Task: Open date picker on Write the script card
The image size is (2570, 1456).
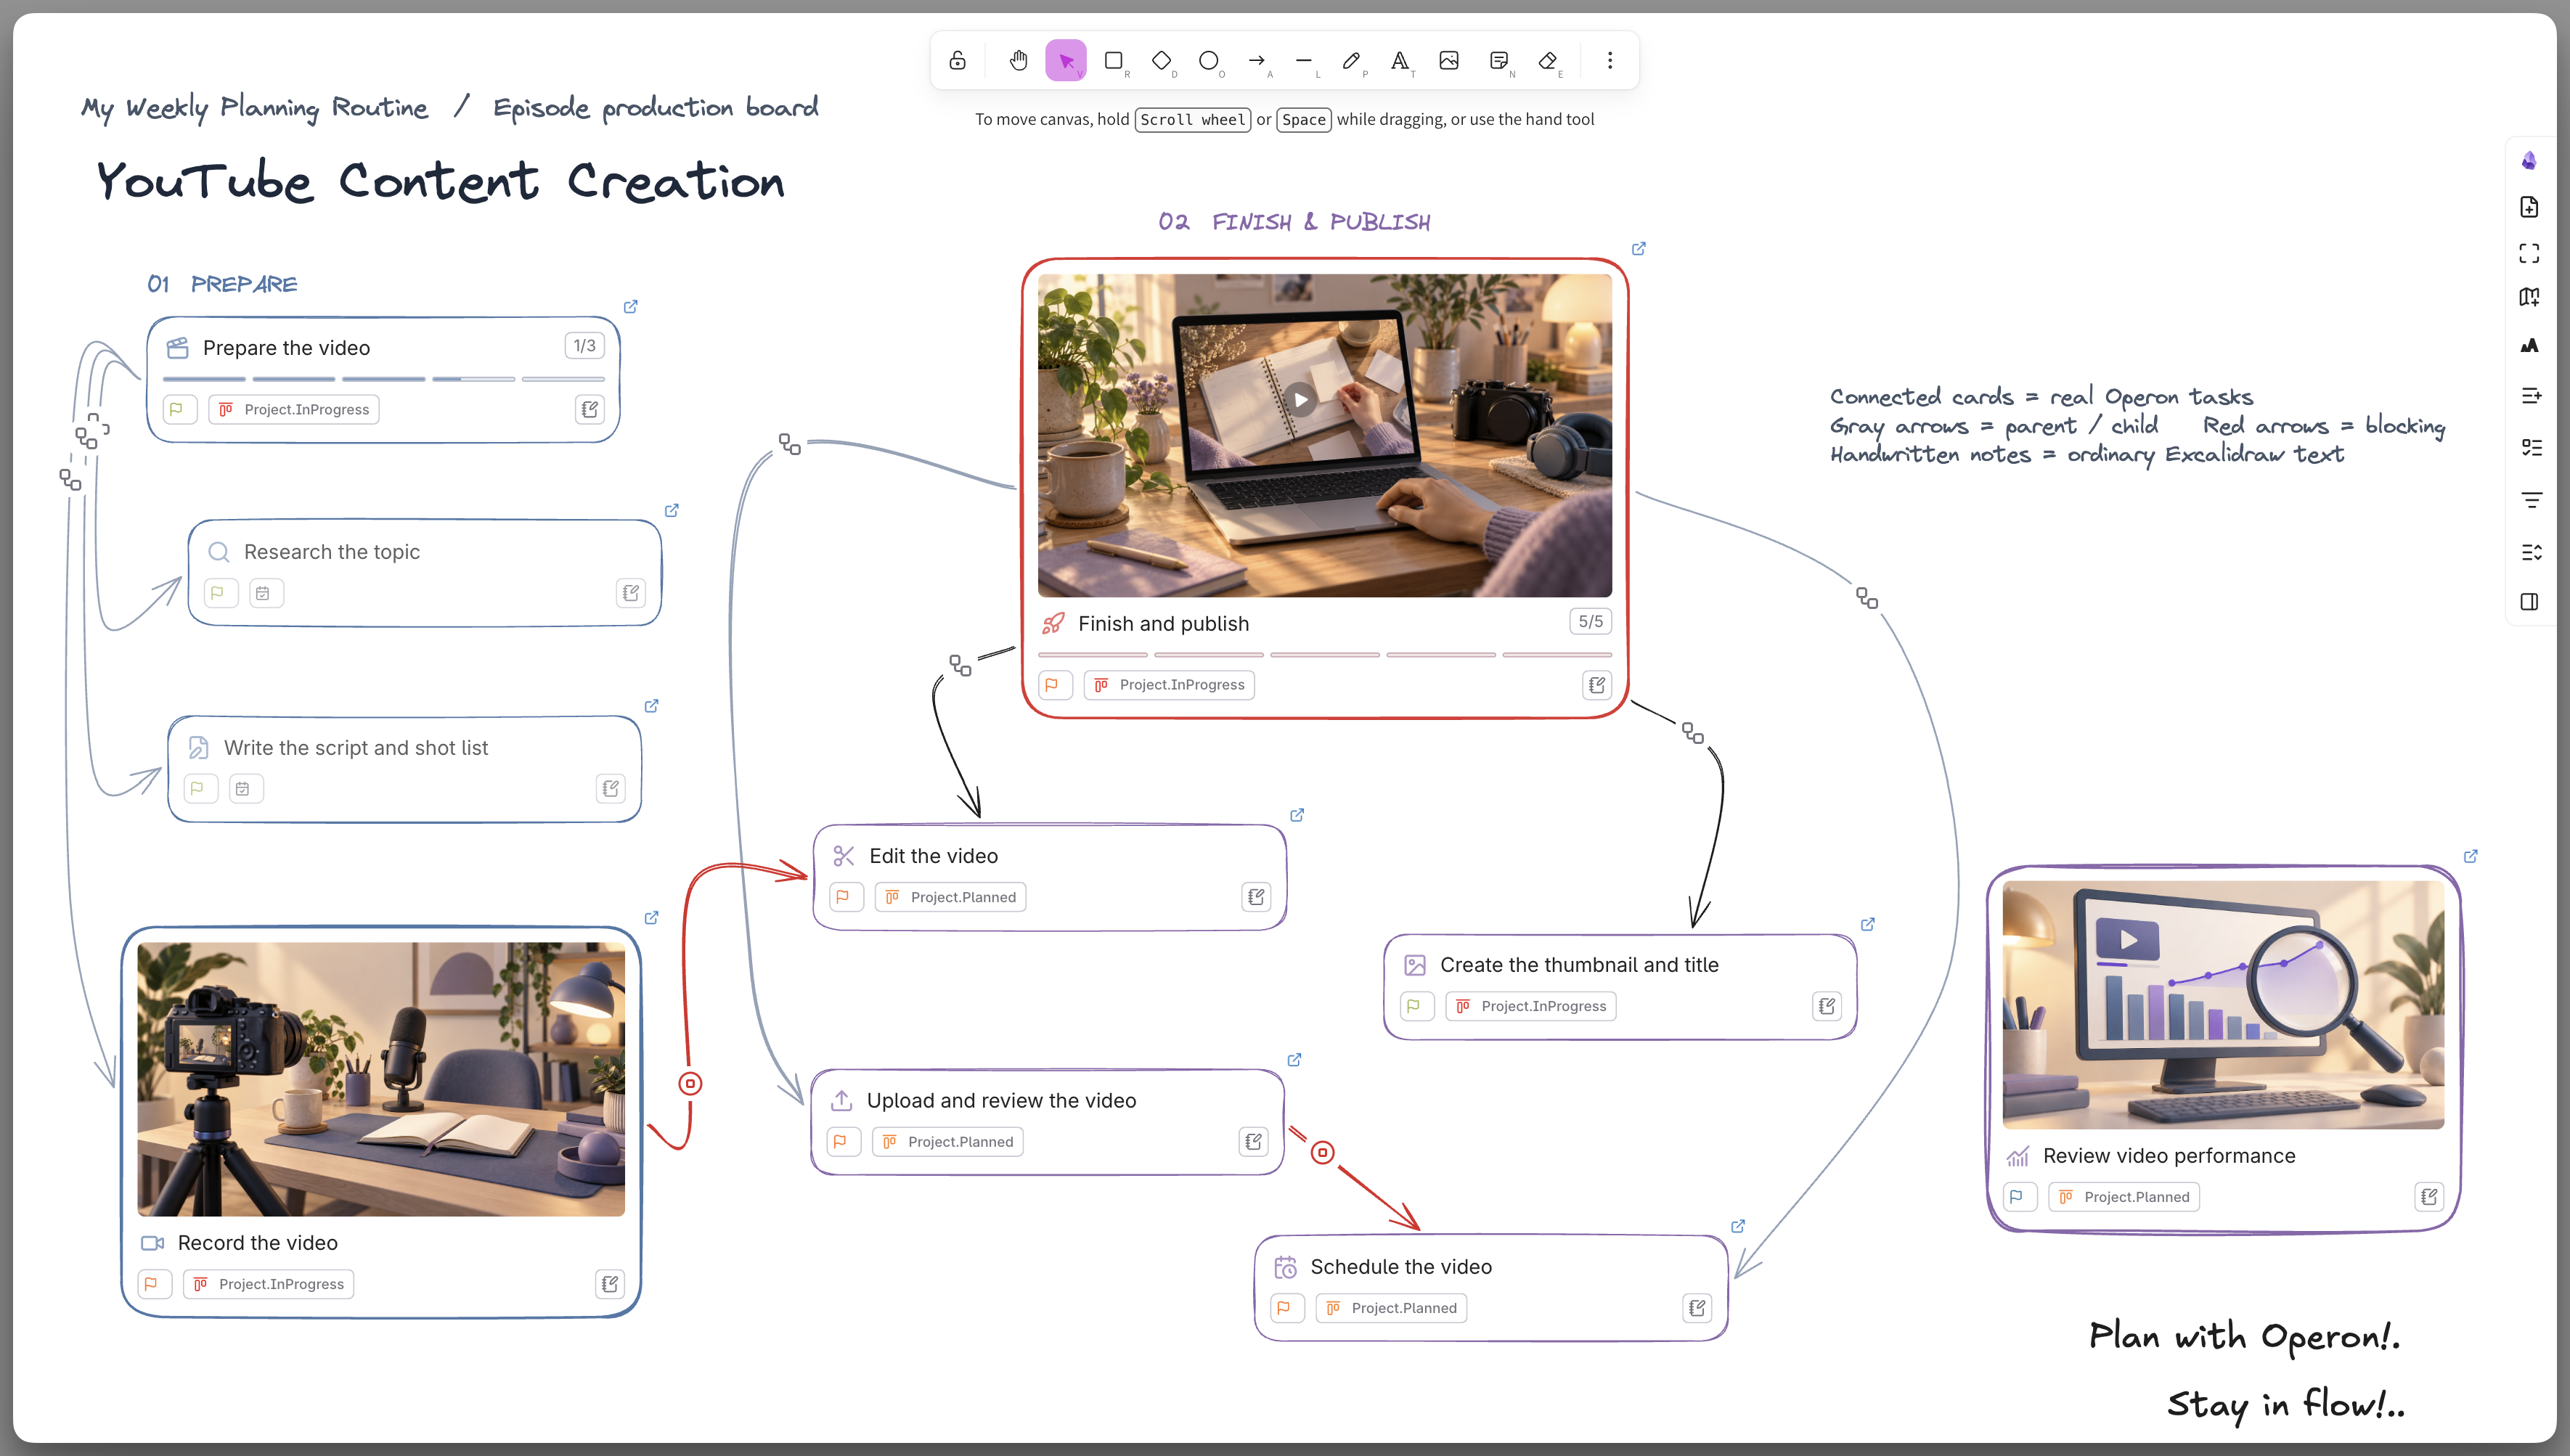Action: (x=245, y=789)
